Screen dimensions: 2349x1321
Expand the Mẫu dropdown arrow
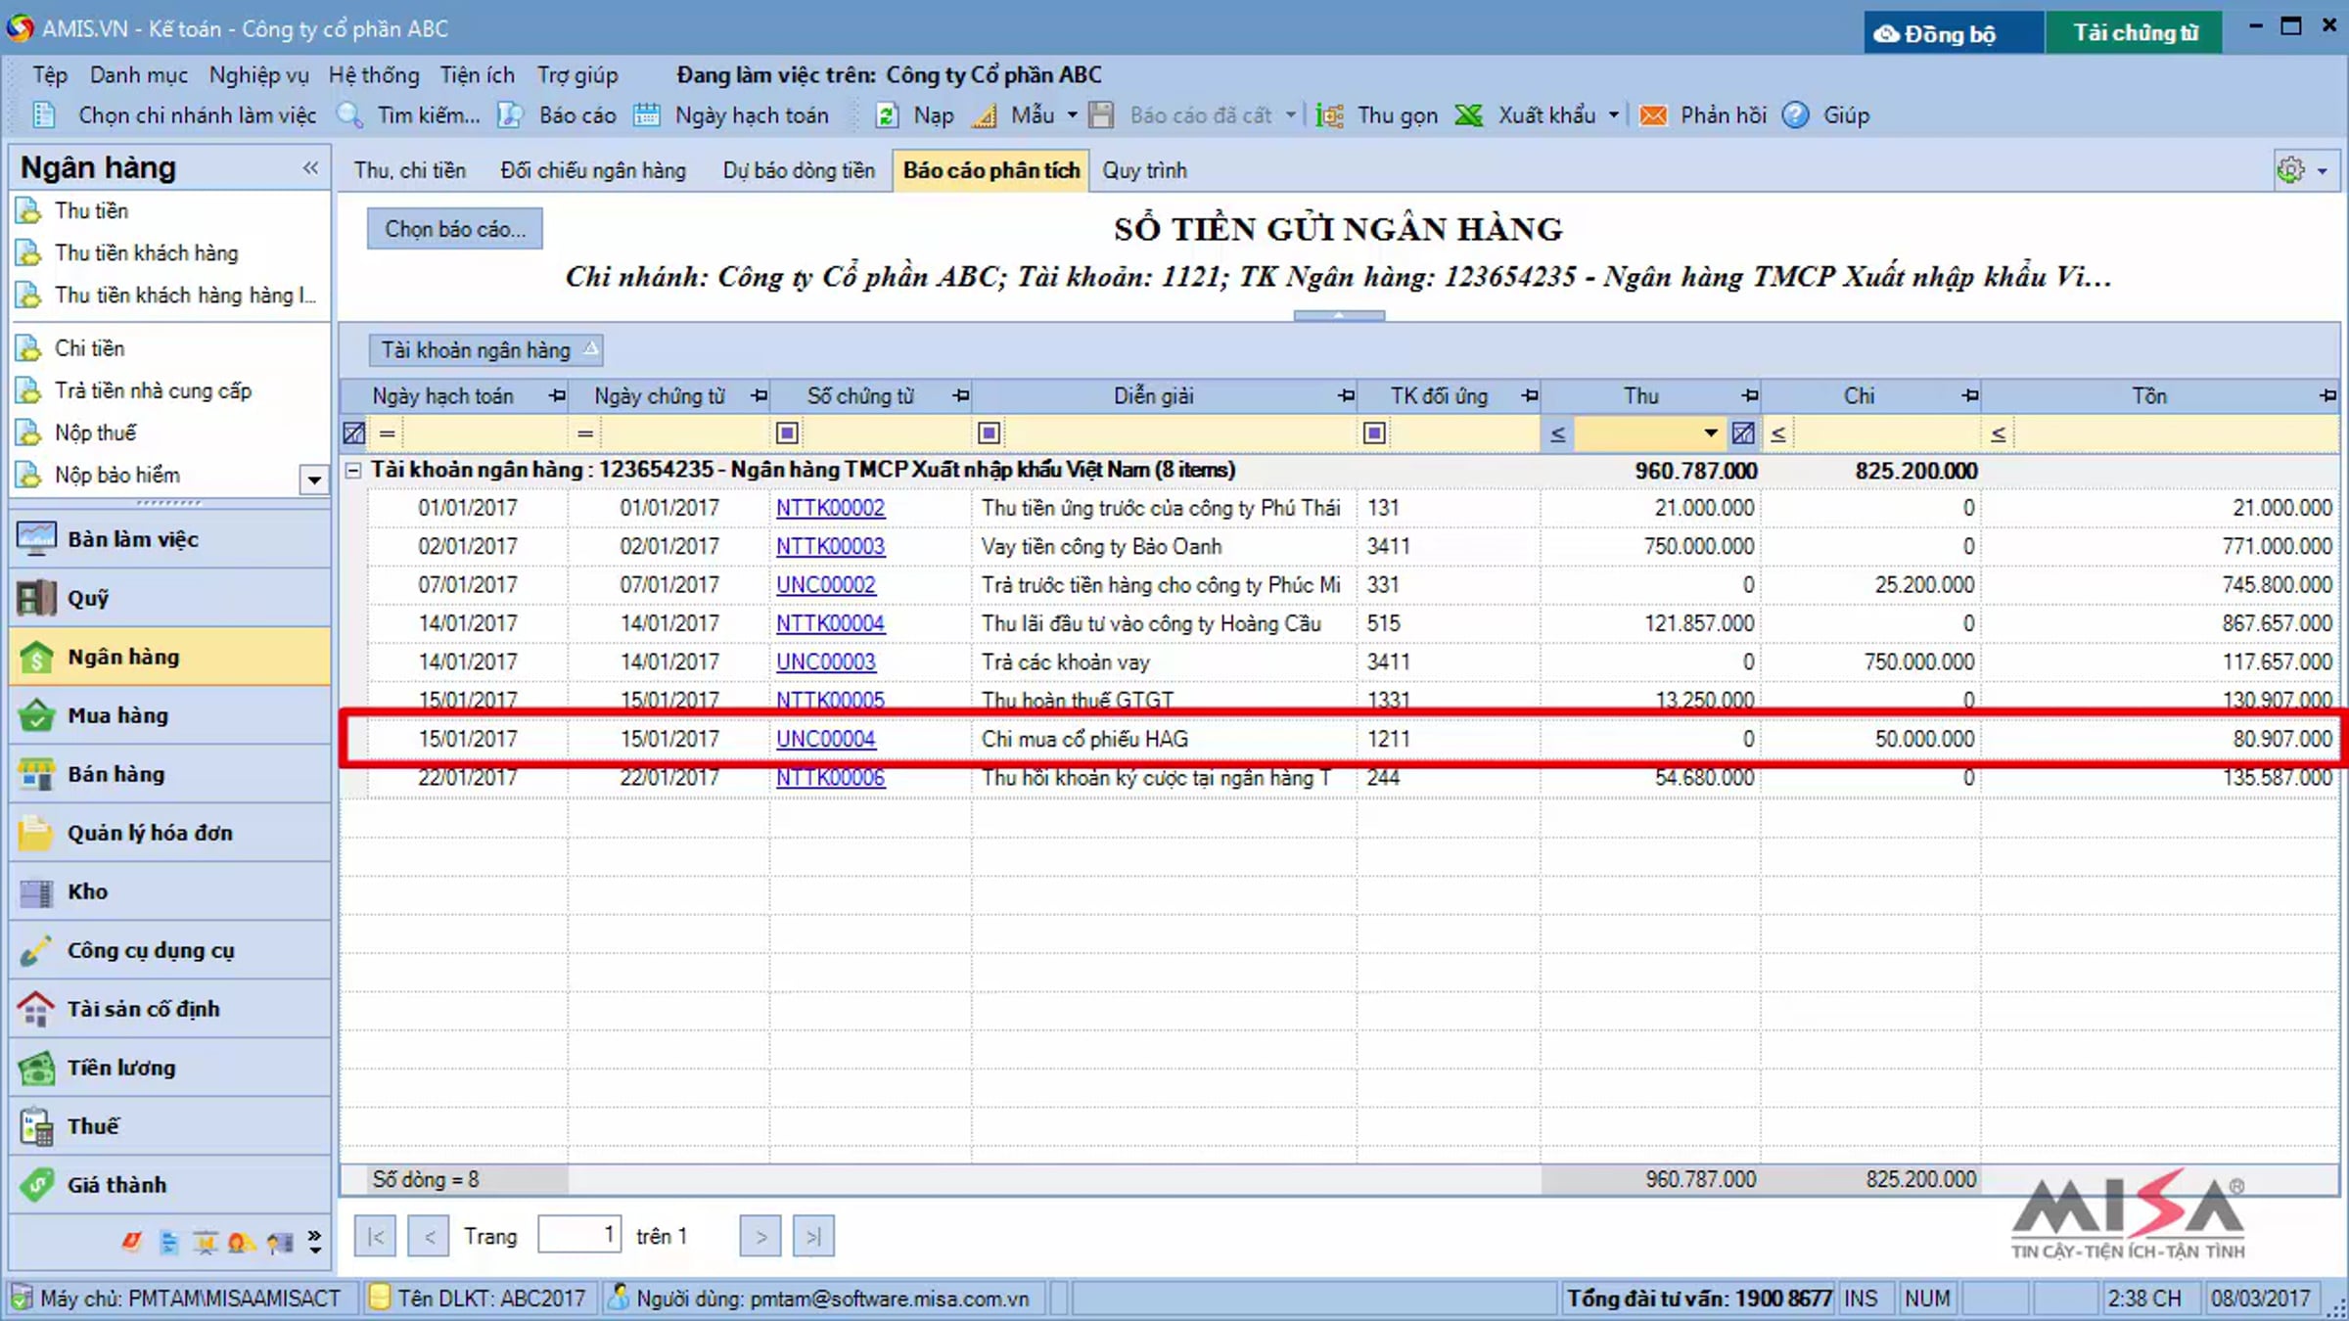(x=1072, y=115)
